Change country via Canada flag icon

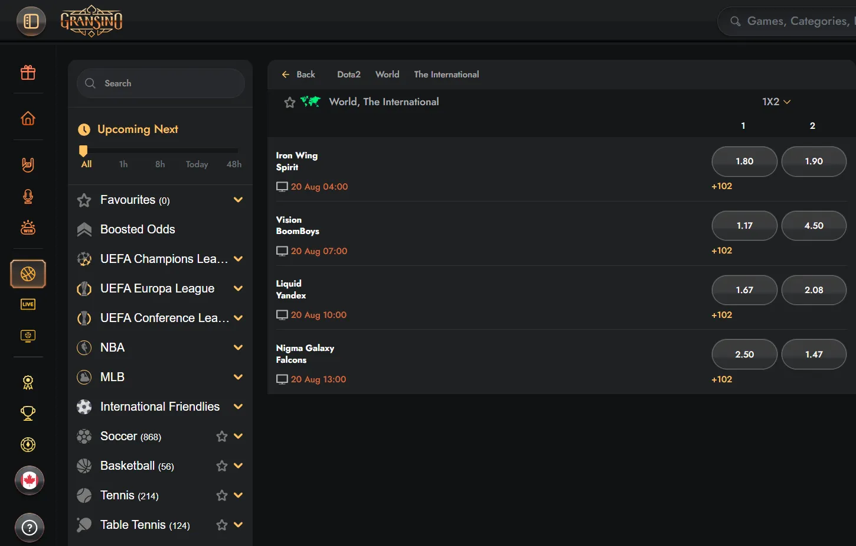click(x=30, y=480)
